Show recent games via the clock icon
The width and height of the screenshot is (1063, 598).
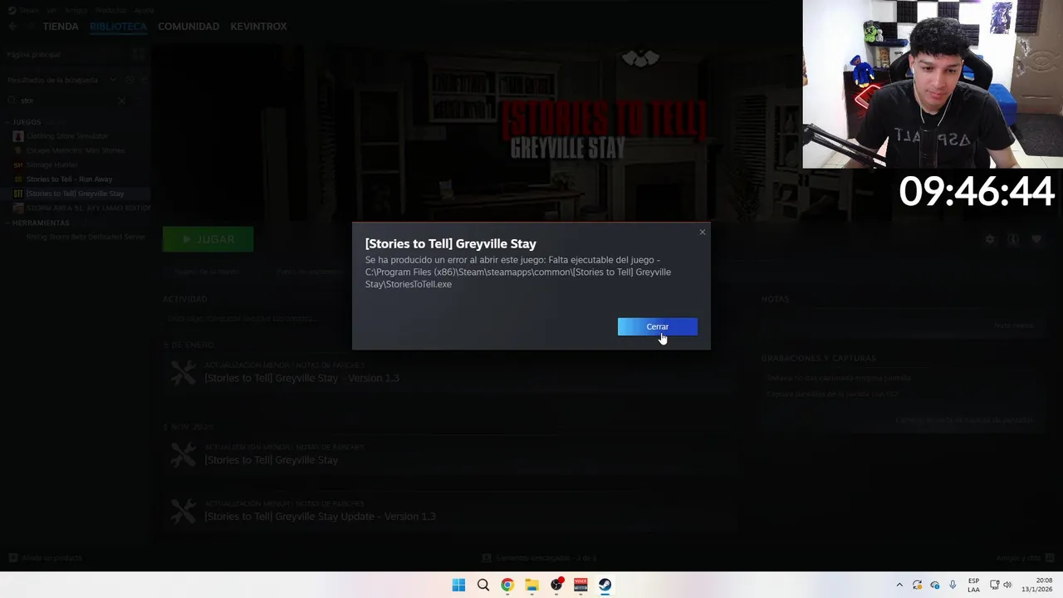coord(130,80)
